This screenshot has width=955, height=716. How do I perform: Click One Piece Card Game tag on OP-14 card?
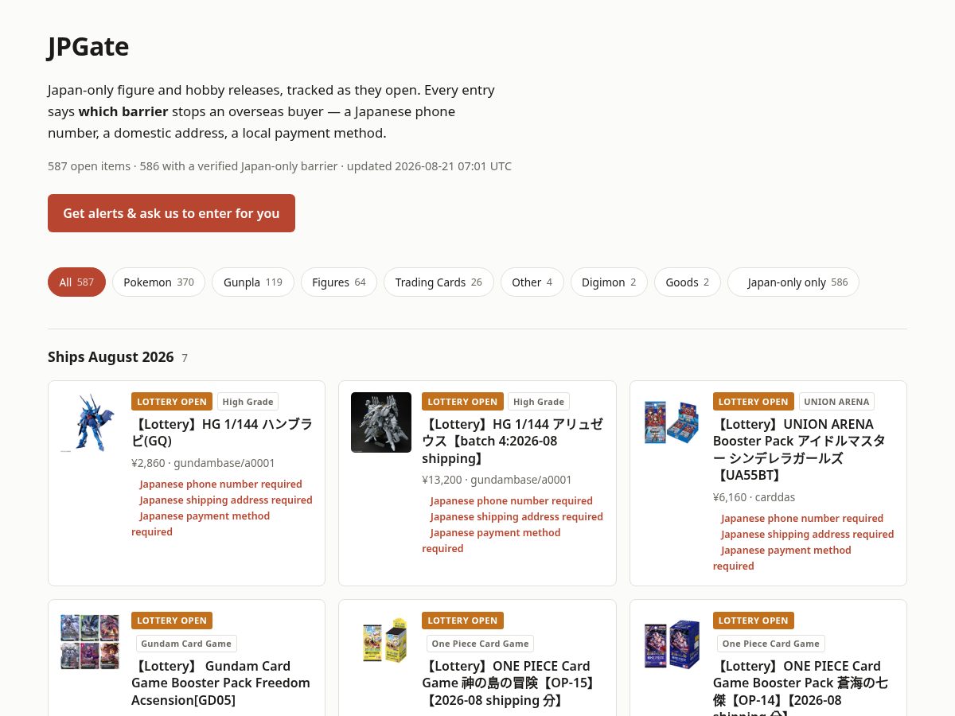pyautogui.click(x=771, y=644)
